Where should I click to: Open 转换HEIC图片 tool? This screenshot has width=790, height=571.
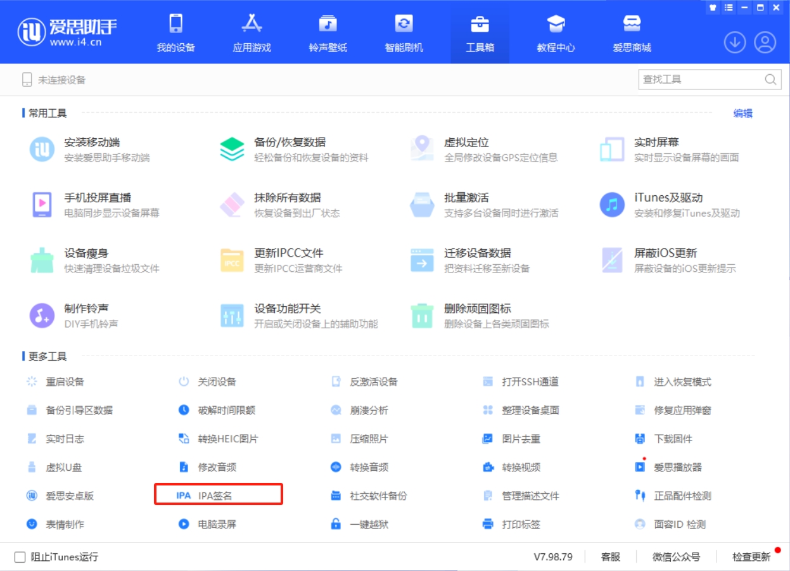click(x=219, y=439)
